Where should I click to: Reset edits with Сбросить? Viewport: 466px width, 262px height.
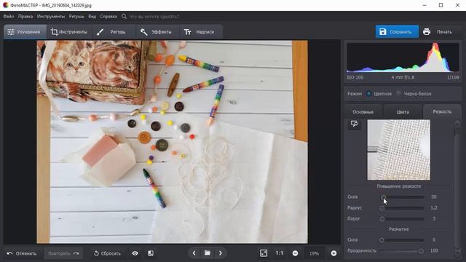click(x=107, y=253)
